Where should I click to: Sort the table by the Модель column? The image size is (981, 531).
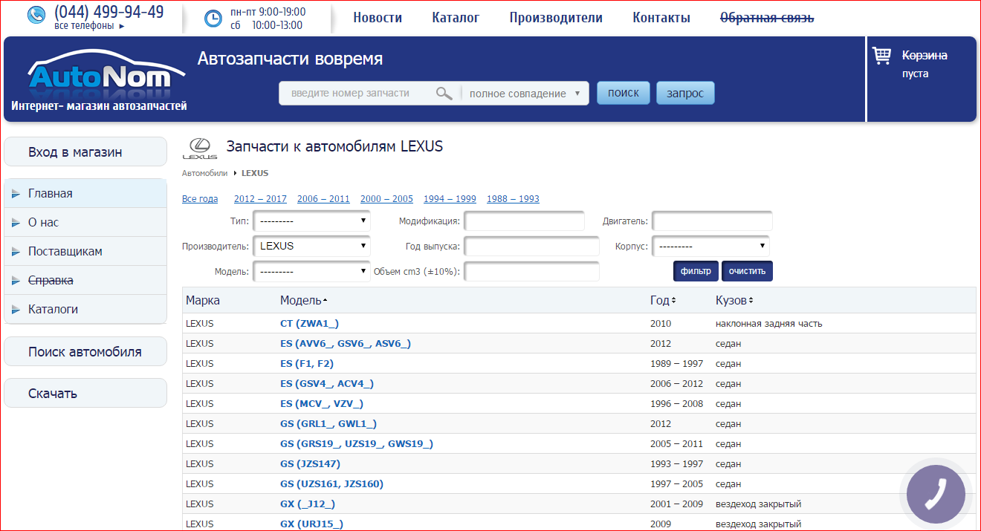coord(303,300)
